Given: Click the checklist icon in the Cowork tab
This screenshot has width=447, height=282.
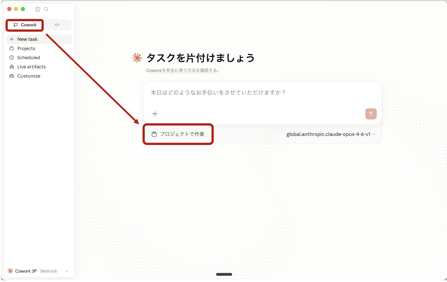Looking at the screenshot, I should (16, 25).
